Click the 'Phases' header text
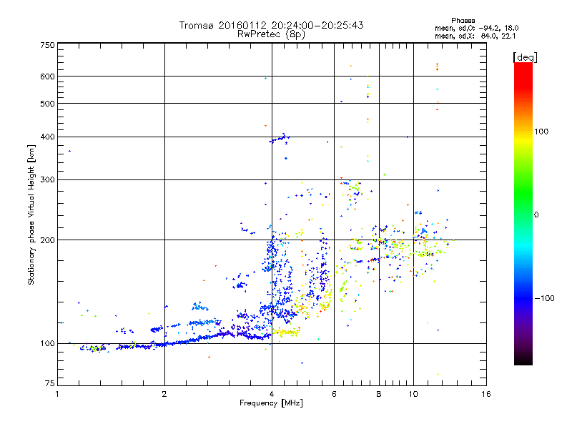This screenshot has height=429, width=572. pyautogui.click(x=463, y=21)
